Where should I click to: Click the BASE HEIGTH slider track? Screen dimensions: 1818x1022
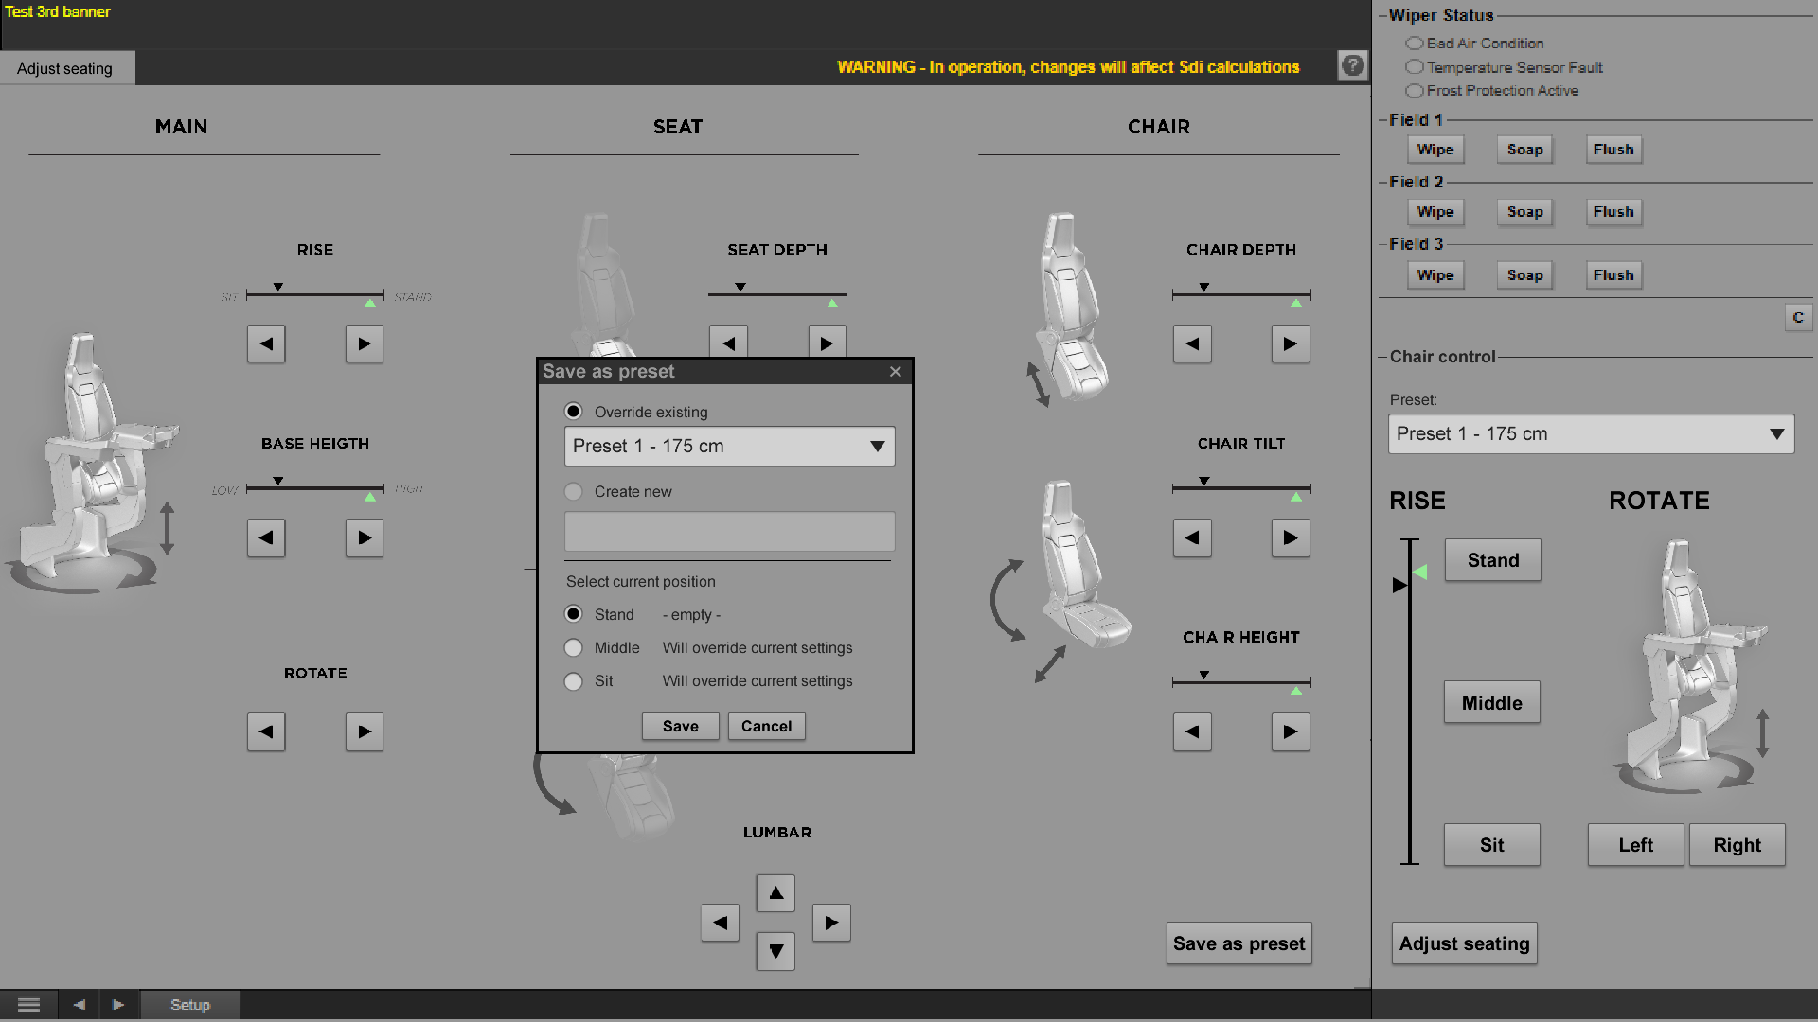pyautogui.click(x=315, y=489)
